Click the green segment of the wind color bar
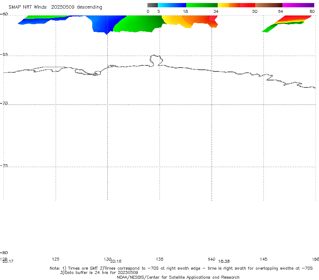The width and height of the screenshot is (319, 280). point(202,5)
